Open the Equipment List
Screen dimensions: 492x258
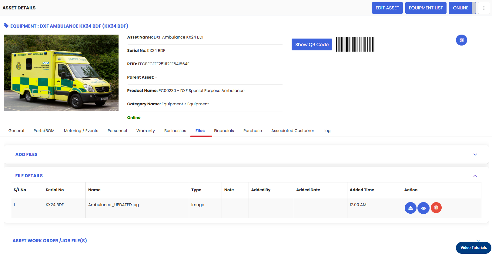click(426, 8)
